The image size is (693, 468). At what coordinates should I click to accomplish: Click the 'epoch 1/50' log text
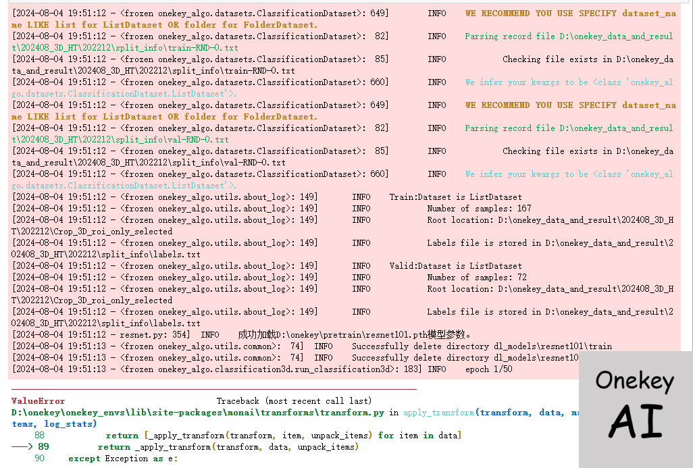pyautogui.click(x=488, y=369)
